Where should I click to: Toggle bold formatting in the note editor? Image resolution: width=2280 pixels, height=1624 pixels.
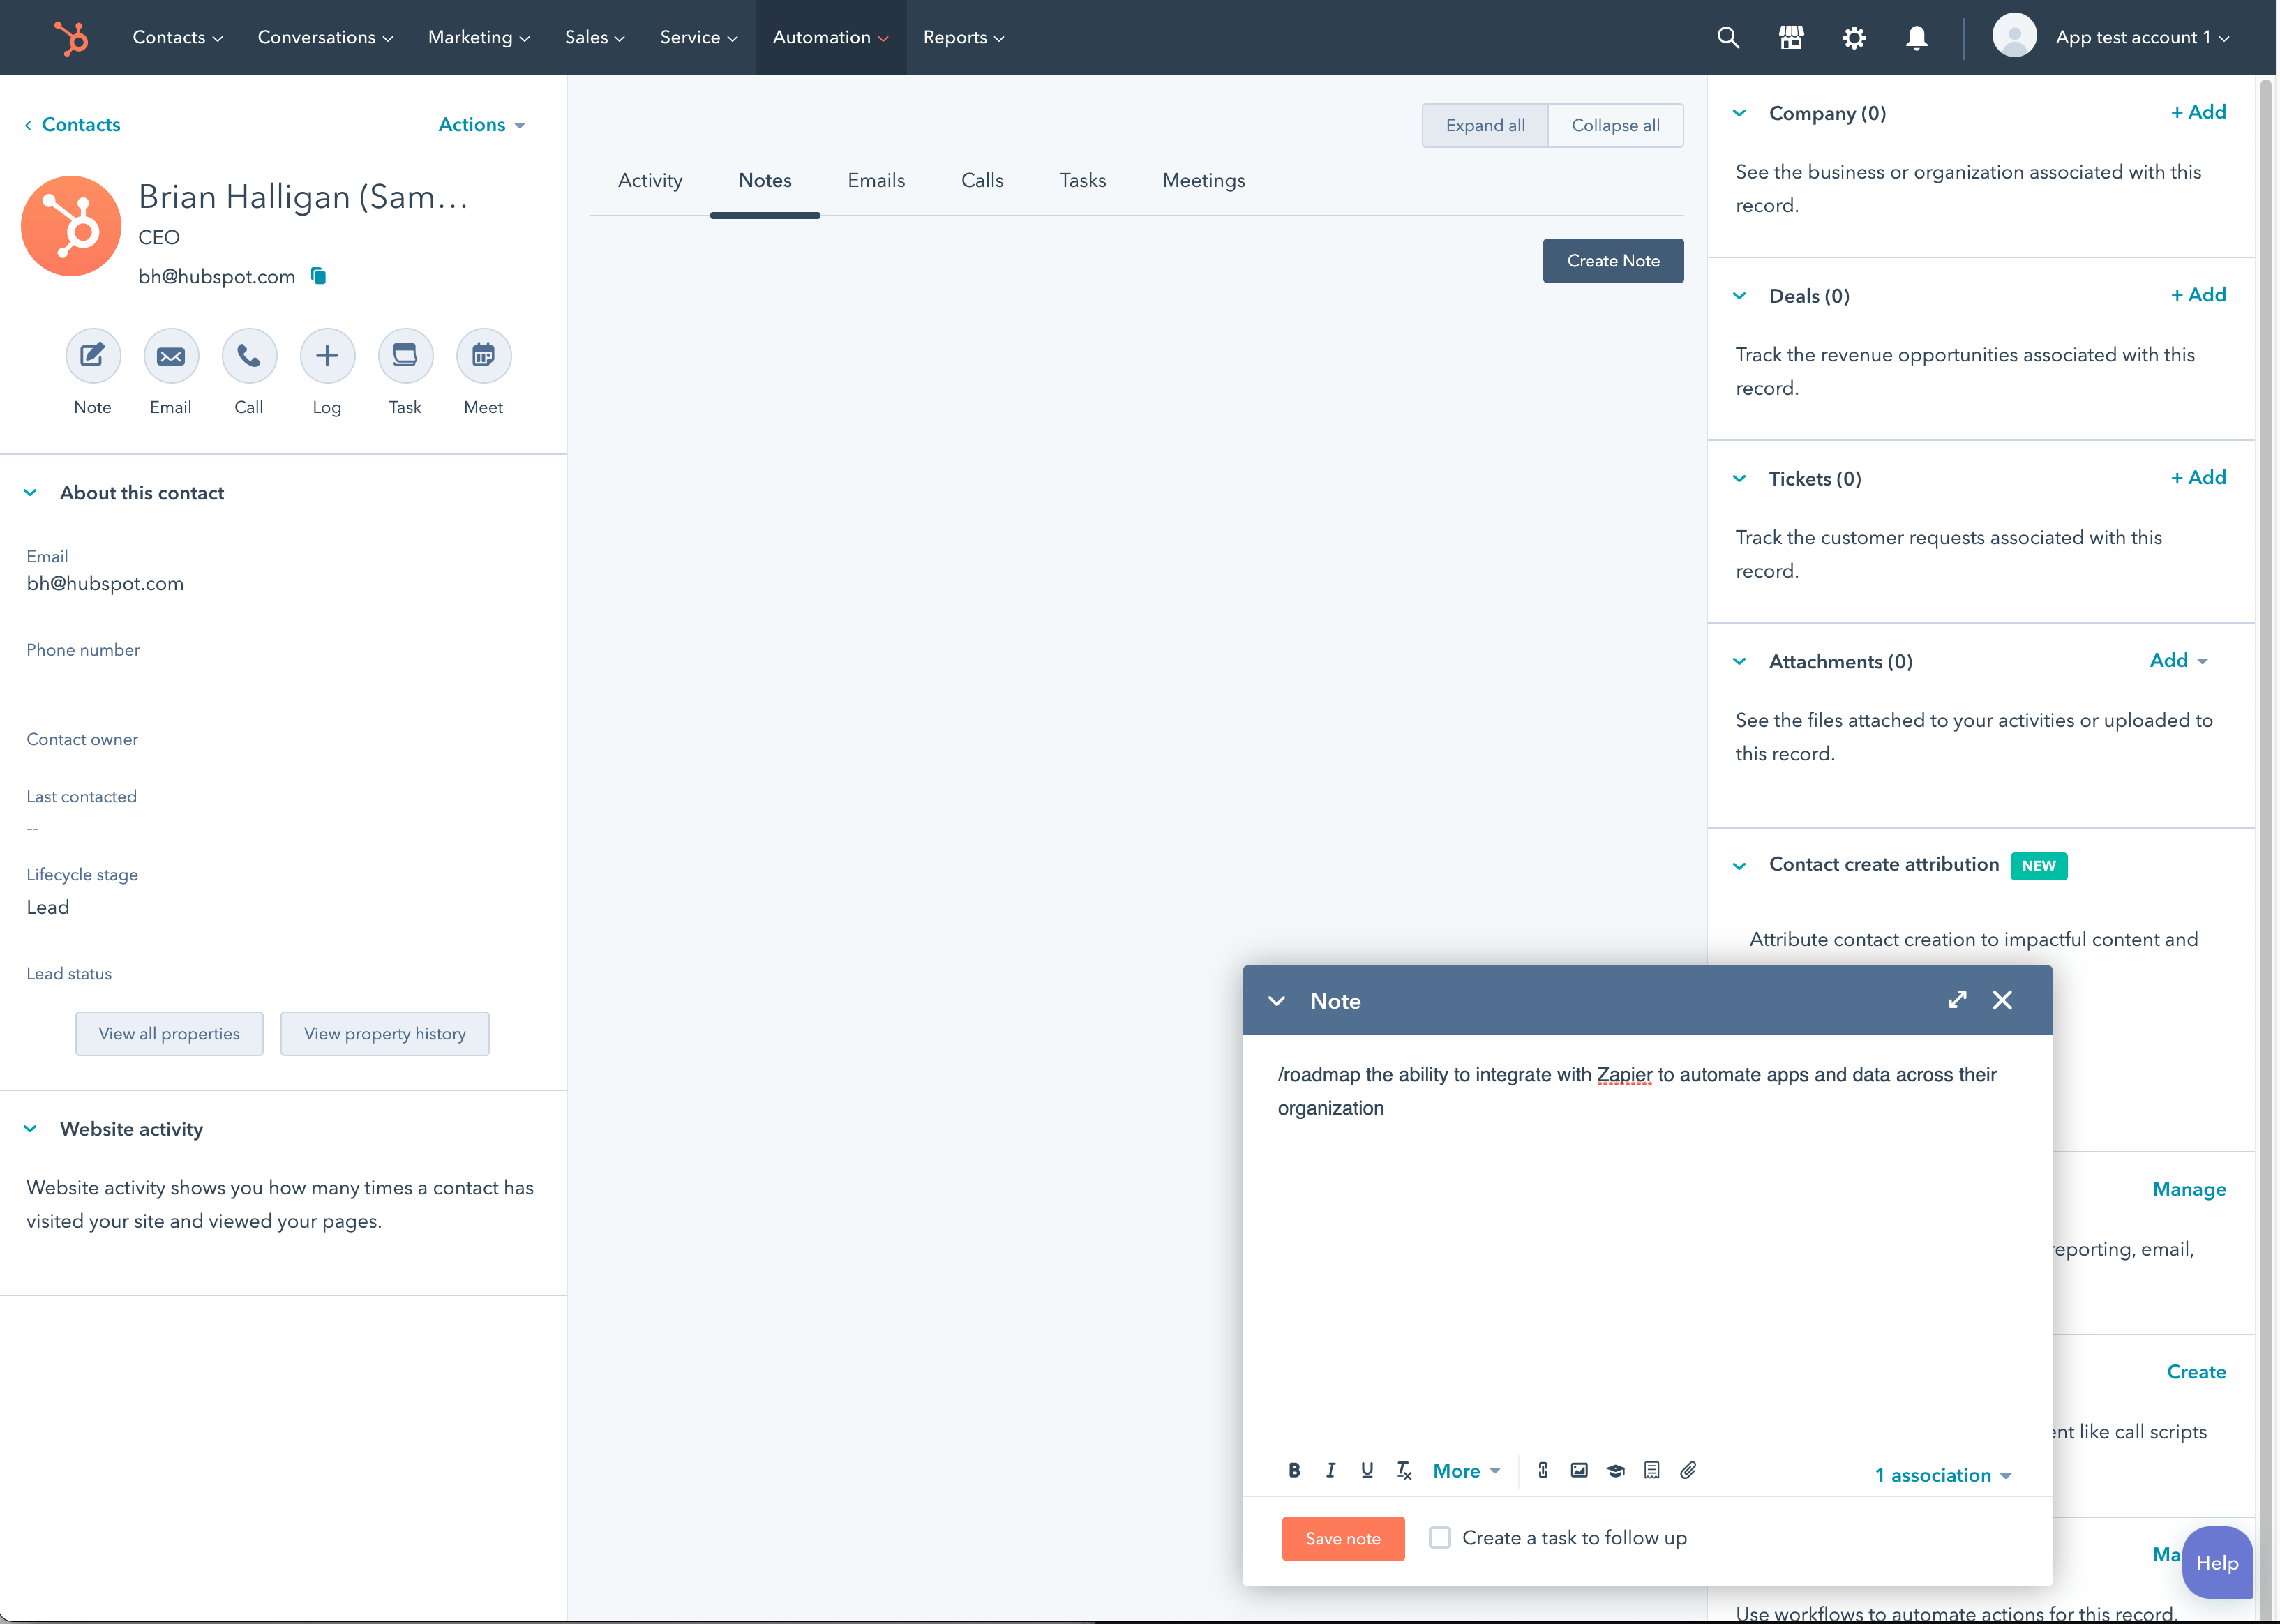coord(1295,1470)
